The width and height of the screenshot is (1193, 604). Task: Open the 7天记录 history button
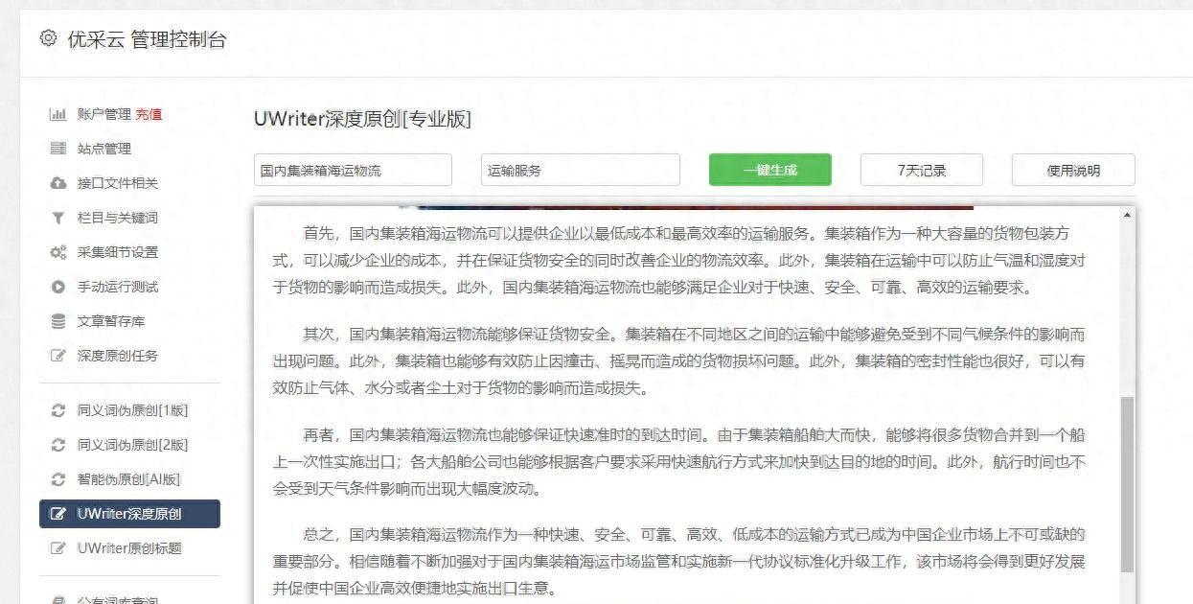921,170
